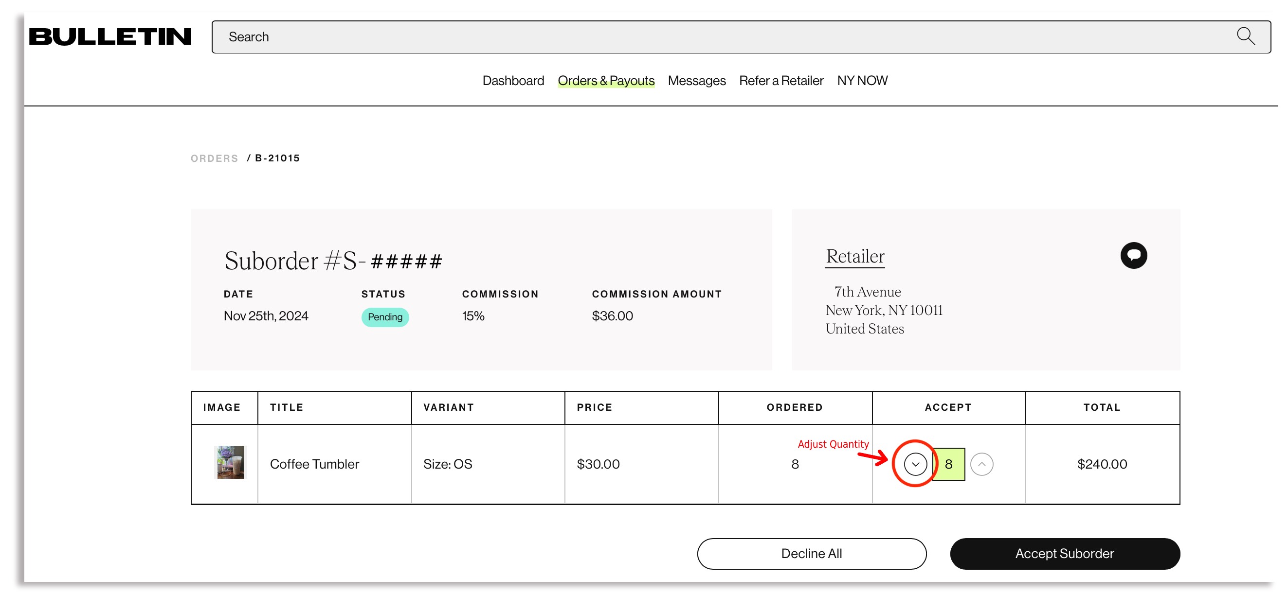1288x595 pixels.
Task: Click the Pending status badge
Action: coord(384,317)
